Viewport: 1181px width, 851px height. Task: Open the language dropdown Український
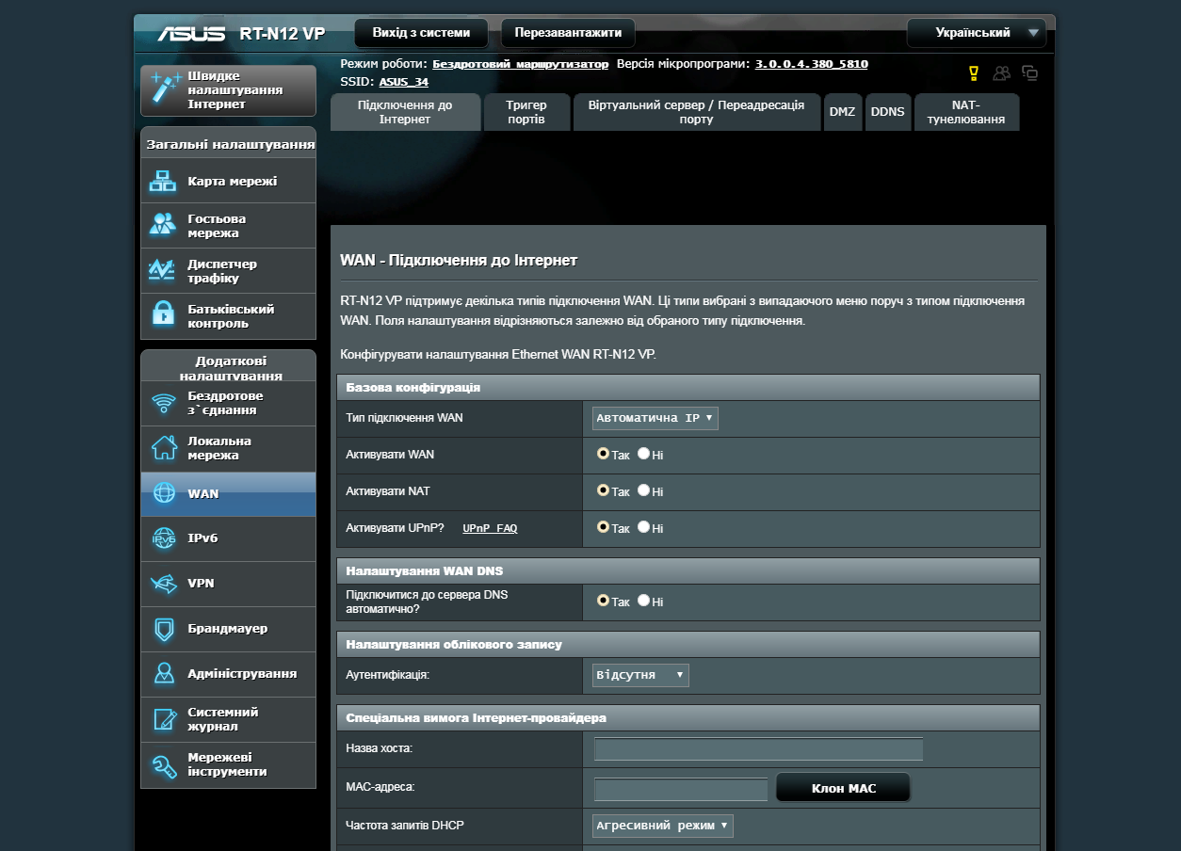point(977,33)
